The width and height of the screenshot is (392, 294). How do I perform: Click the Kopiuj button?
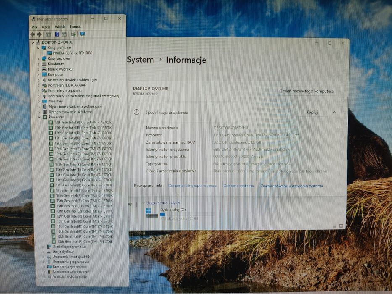(312, 112)
